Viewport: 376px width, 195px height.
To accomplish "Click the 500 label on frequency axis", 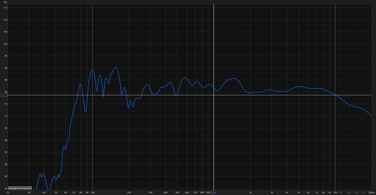I will coord(177,193).
